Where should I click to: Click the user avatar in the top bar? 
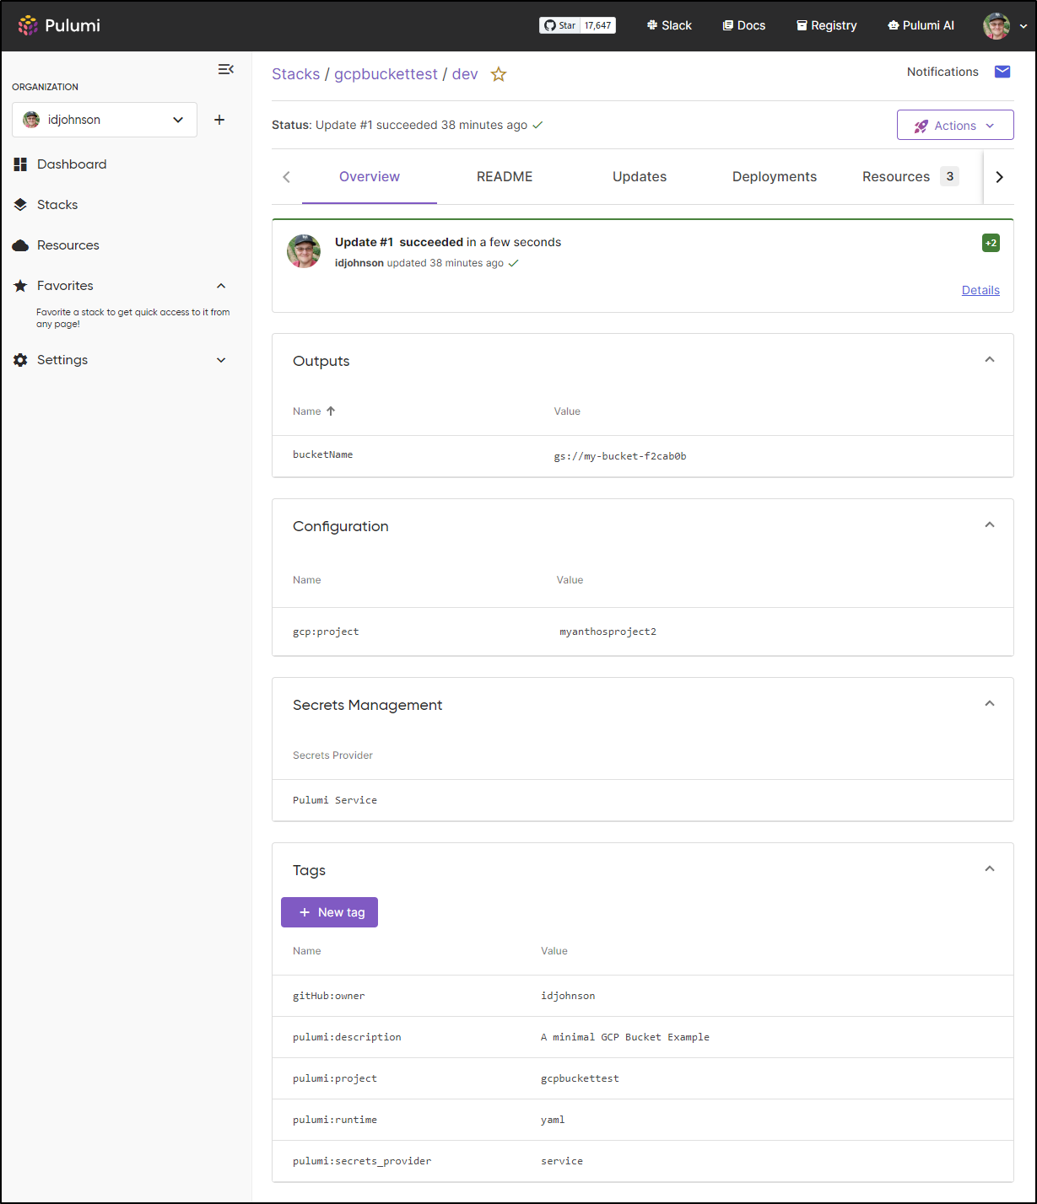(996, 25)
